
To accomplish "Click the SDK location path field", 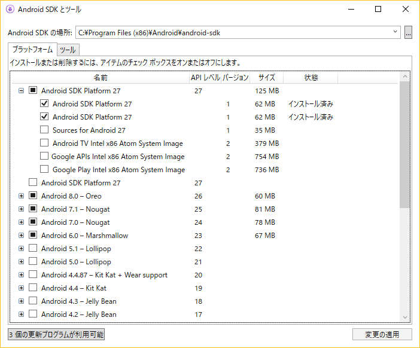I will pyautogui.click(x=238, y=32).
